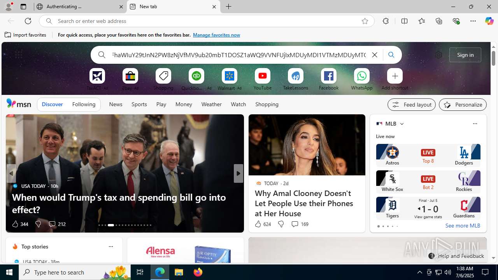Expand the MLB league dropdown
Viewport: 498px width, 280px height.
coord(402,124)
